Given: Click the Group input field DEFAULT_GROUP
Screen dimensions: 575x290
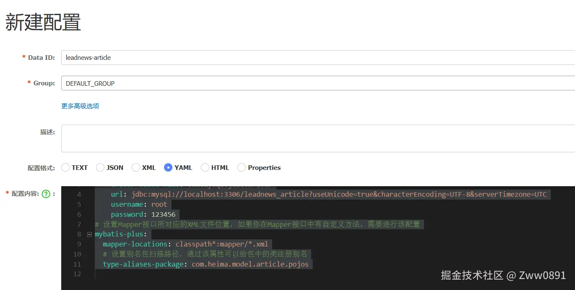Looking at the screenshot, I should (318, 83).
